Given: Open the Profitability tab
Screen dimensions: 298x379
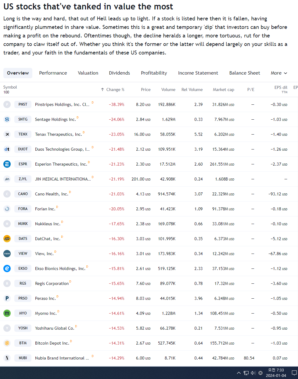Looking at the screenshot, I should [x=154, y=73].
